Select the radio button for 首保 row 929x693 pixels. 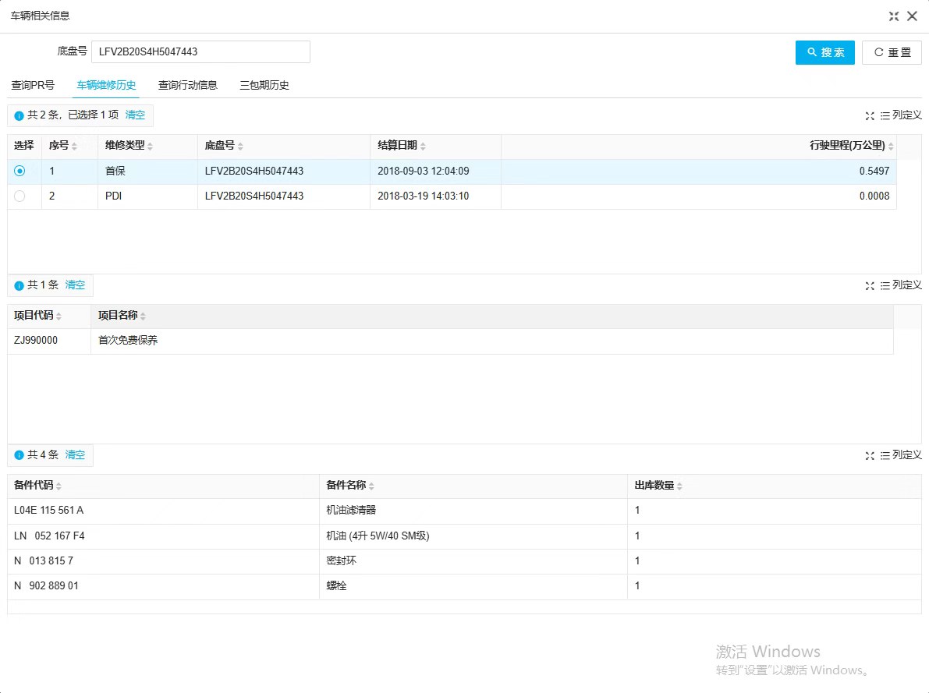[x=20, y=171]
